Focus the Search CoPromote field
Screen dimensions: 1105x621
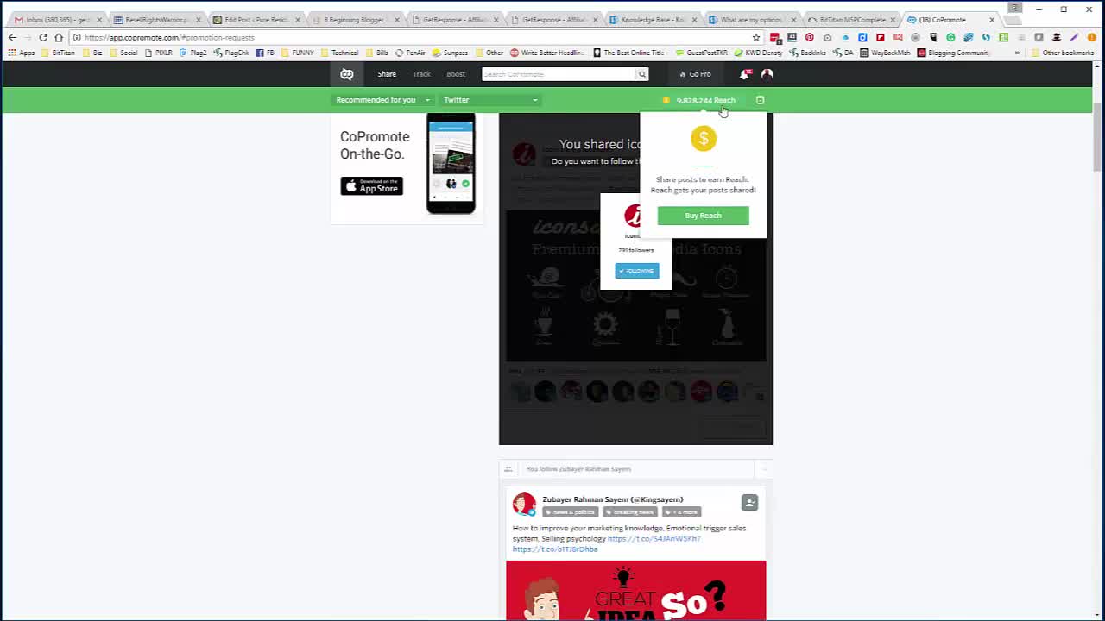click(559, 74)
